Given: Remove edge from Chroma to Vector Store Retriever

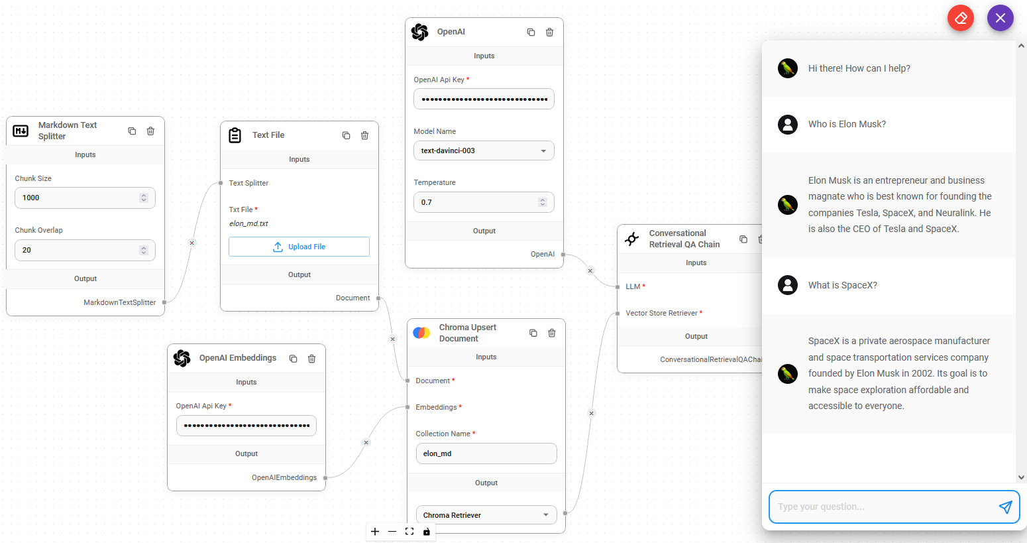Looking at the screenshot, I should (x=592, y=413).
